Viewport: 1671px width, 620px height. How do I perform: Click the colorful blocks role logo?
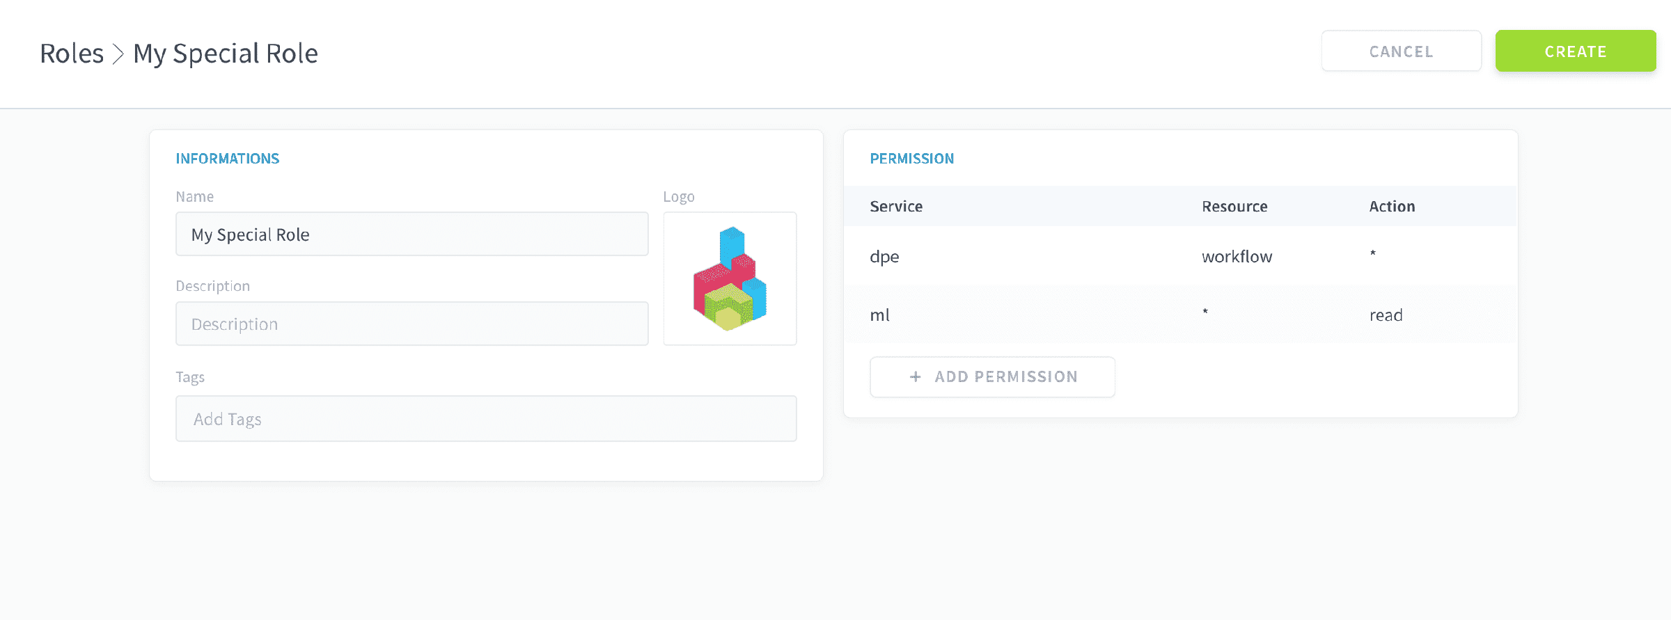coord(730,278)
